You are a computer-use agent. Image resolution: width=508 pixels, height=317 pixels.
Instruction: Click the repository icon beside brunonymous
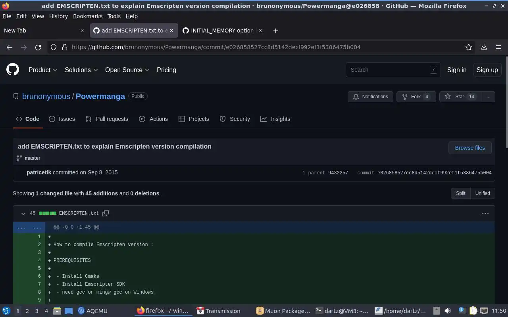pos(16,96)
